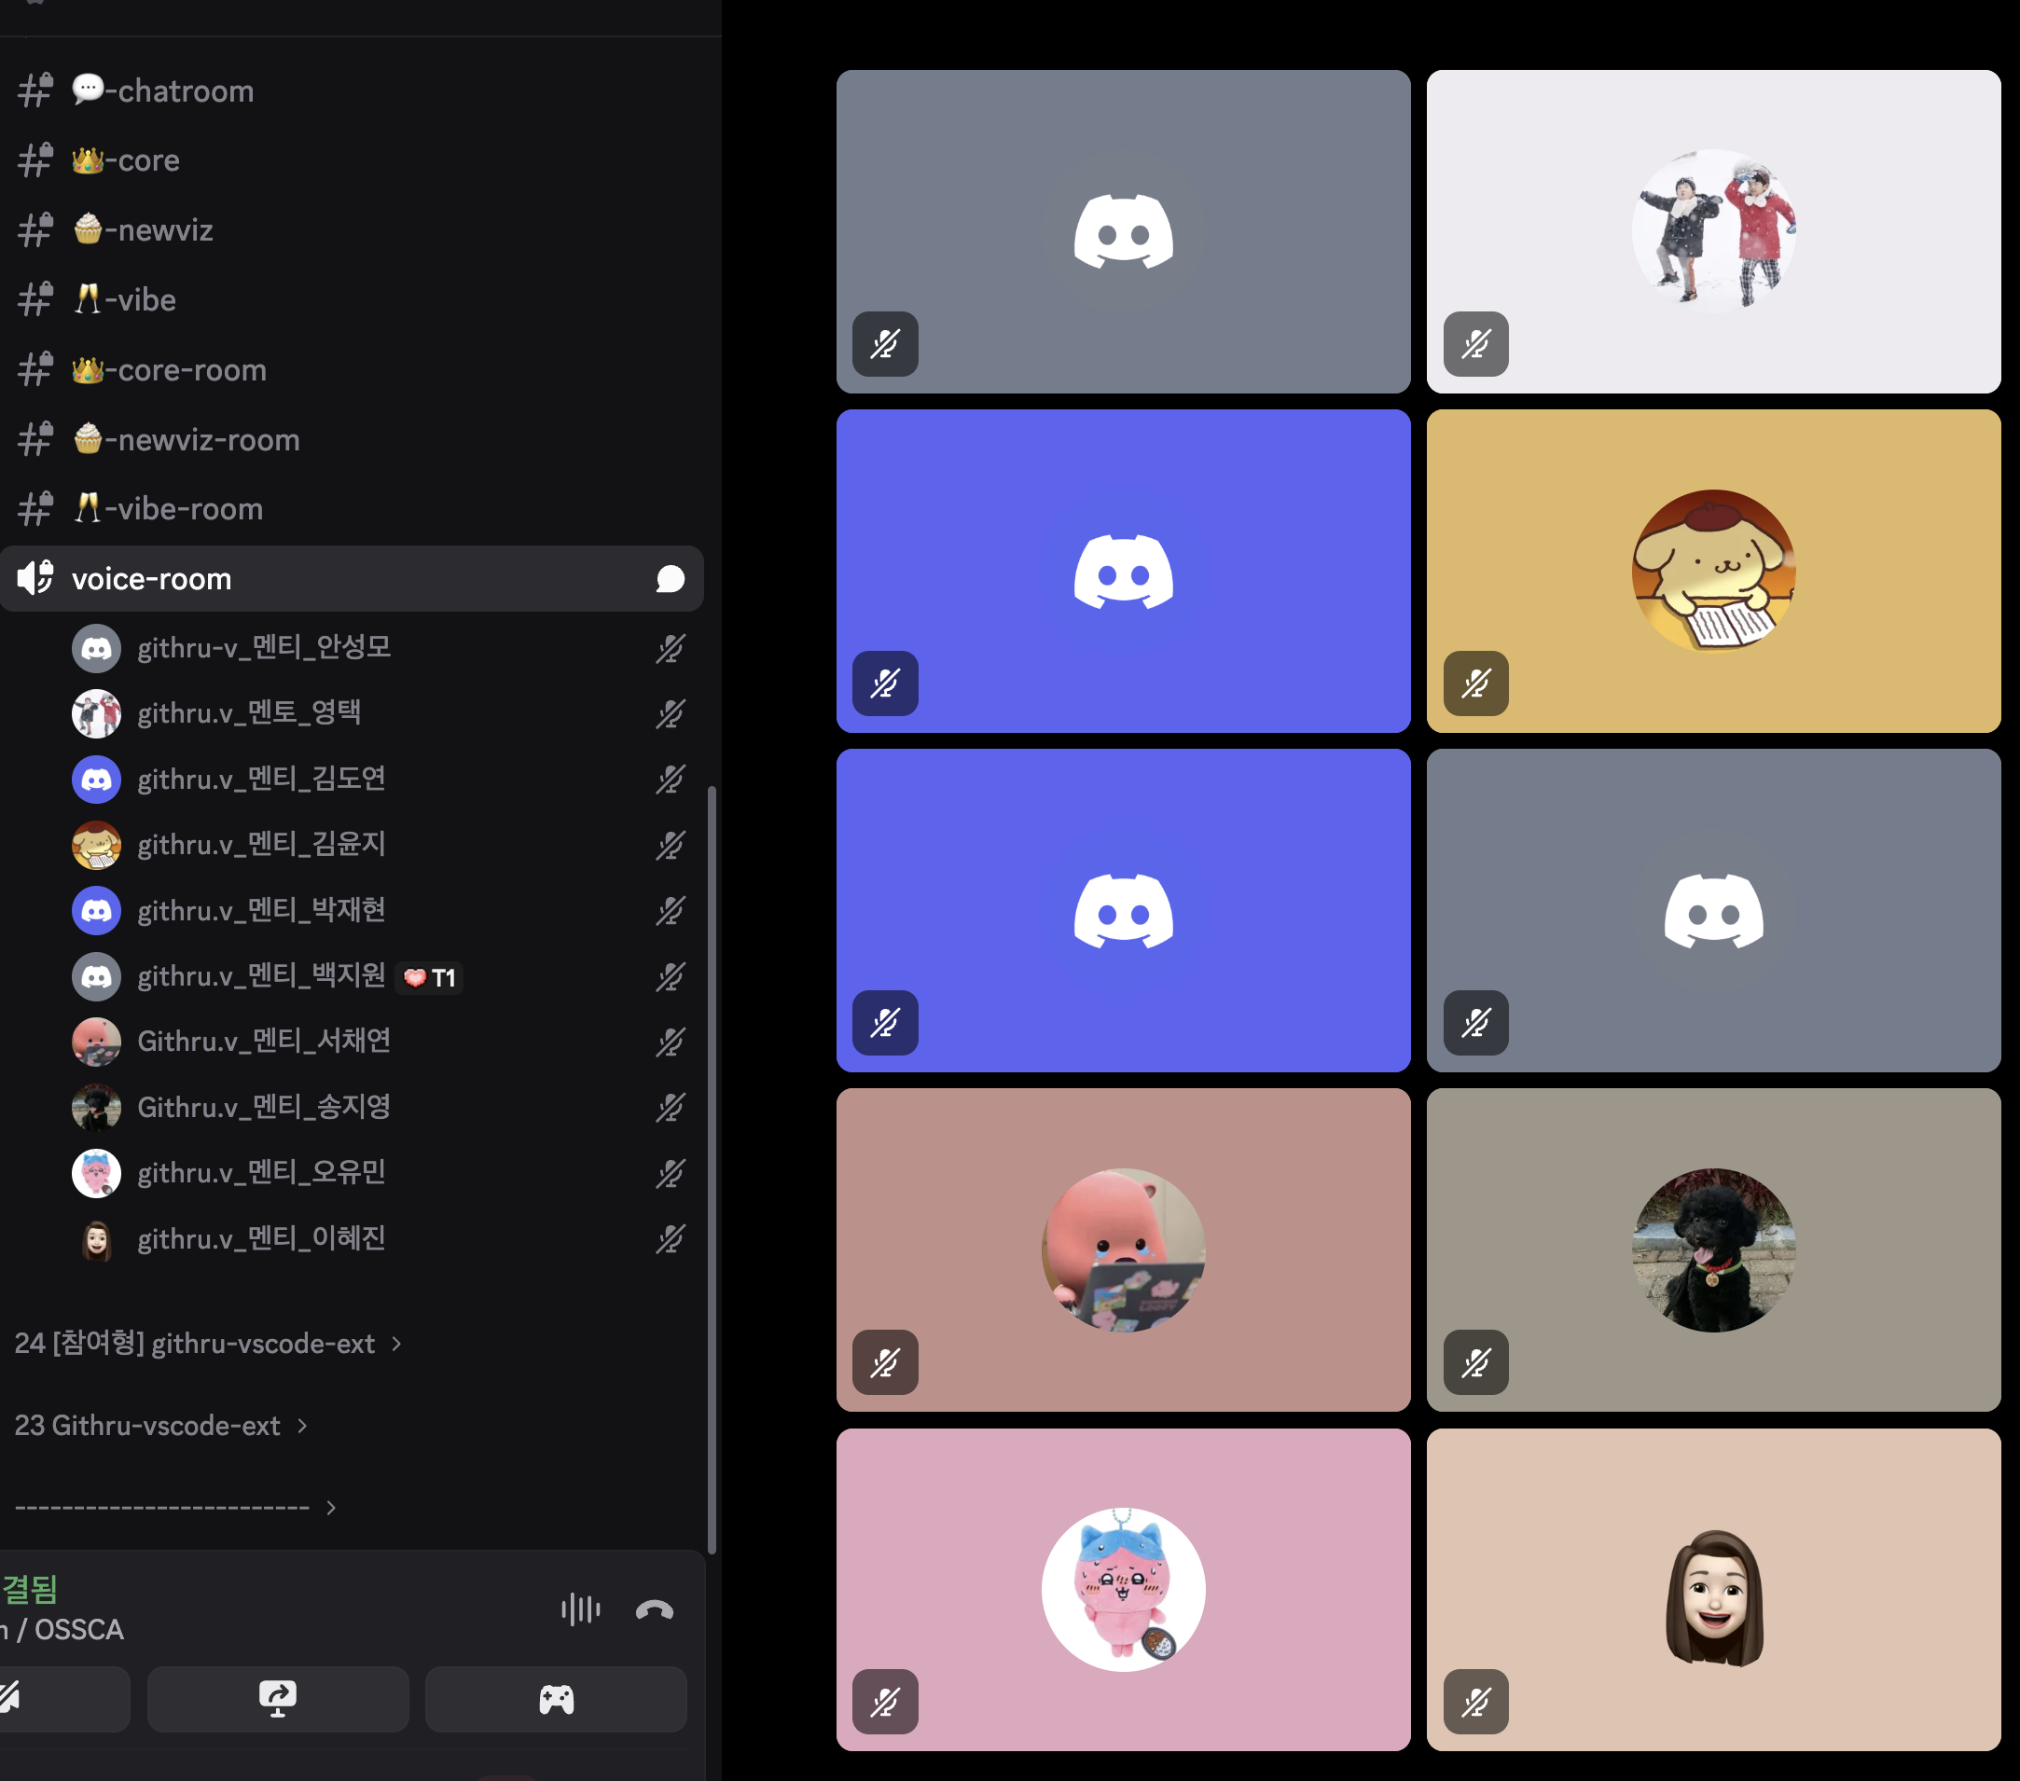Viewport: 2020px width, 1781px height.
Task: Select the black dog participant video tile
Action: tap(1713, 1250)
